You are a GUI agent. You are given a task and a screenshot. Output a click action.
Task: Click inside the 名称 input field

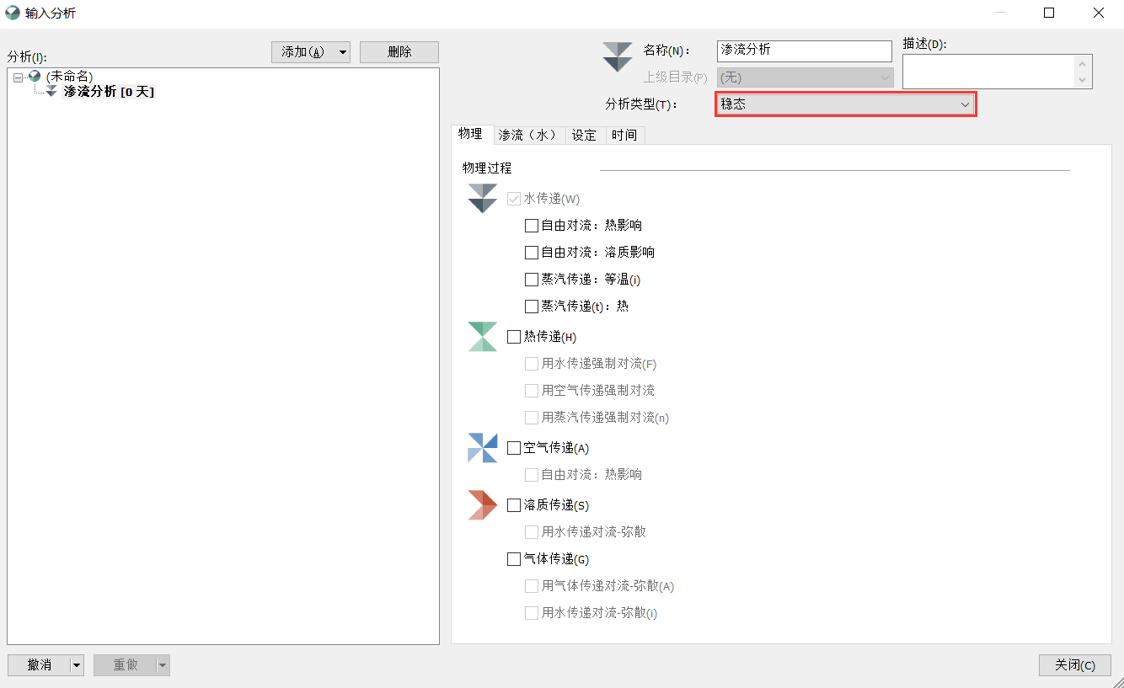pos(804,51)
